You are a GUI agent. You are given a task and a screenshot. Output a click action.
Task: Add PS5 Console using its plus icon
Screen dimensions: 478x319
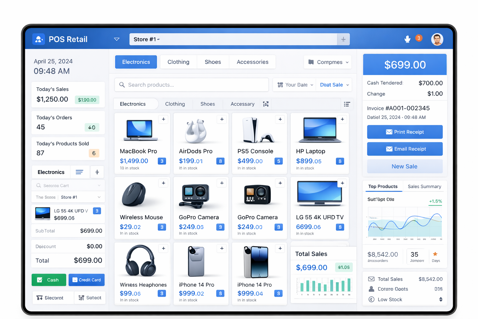coord(280,119)
